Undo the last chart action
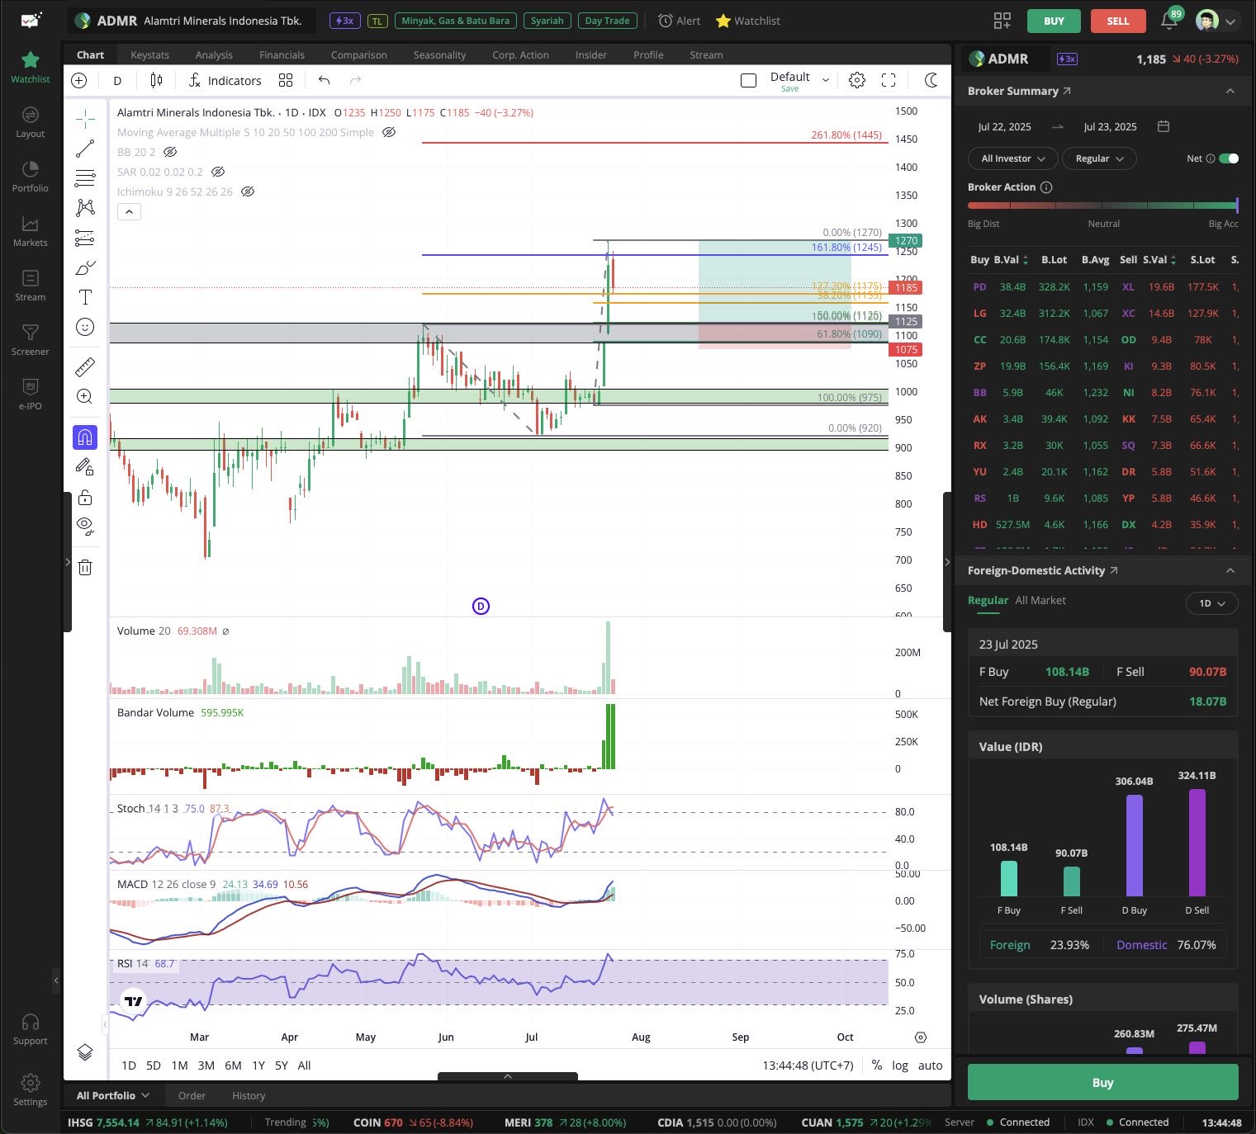Image resolution: width=1256 pixels, height=1134 pixels. pyautogui.click(x=324, y=80)
